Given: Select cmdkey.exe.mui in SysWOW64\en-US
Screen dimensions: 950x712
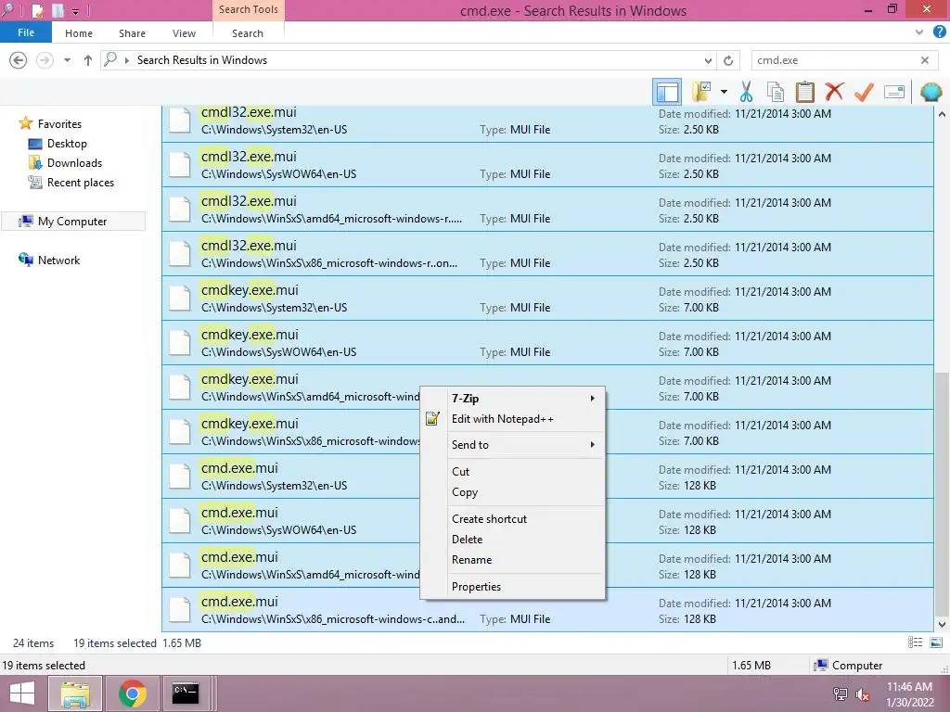Looking at the screenshot, I should [547, 343].
